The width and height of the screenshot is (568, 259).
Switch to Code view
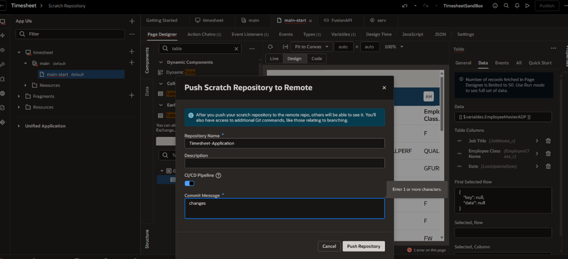point(316,58)
